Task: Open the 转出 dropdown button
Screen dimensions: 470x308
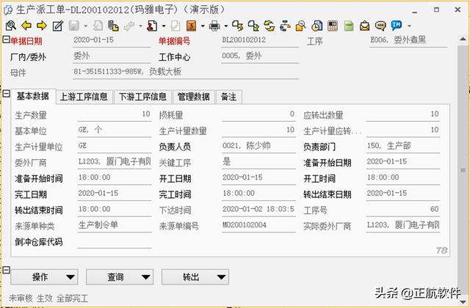Action: [195, 277]
